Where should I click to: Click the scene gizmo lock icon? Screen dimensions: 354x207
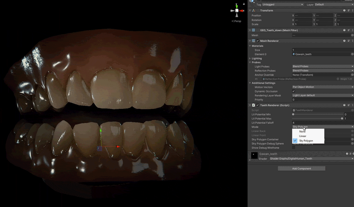pyautogui.click(x=244, y=4)
